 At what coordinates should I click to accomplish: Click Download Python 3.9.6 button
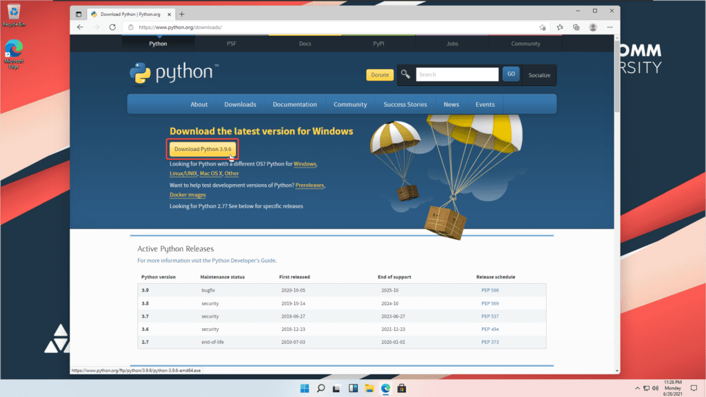(x=203, y=149)
